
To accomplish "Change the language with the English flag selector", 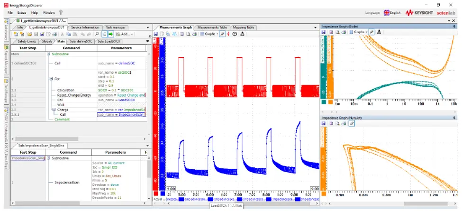I will pos(392,13).
